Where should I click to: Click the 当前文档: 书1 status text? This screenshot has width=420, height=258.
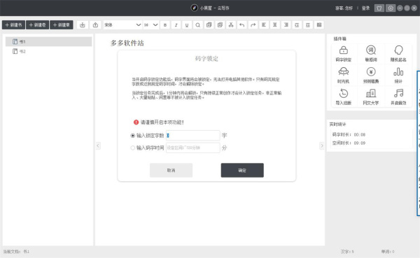point(16,252)
